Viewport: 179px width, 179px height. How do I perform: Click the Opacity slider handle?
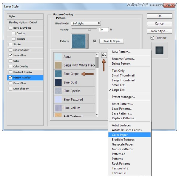[x=89, y=30]
